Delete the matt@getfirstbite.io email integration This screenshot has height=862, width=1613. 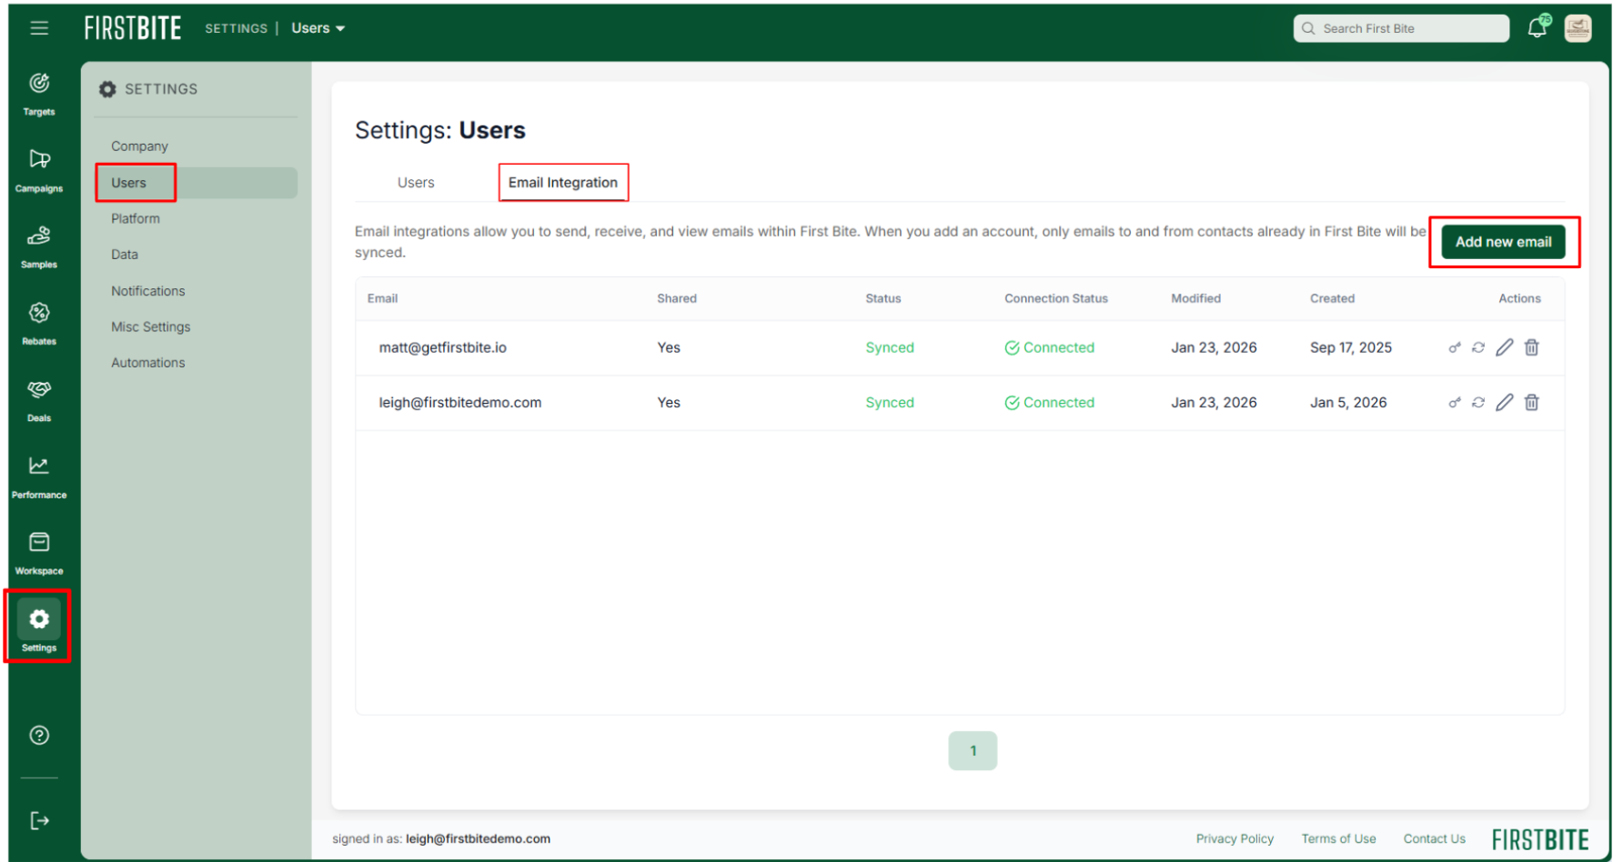tap(1532, 347)
